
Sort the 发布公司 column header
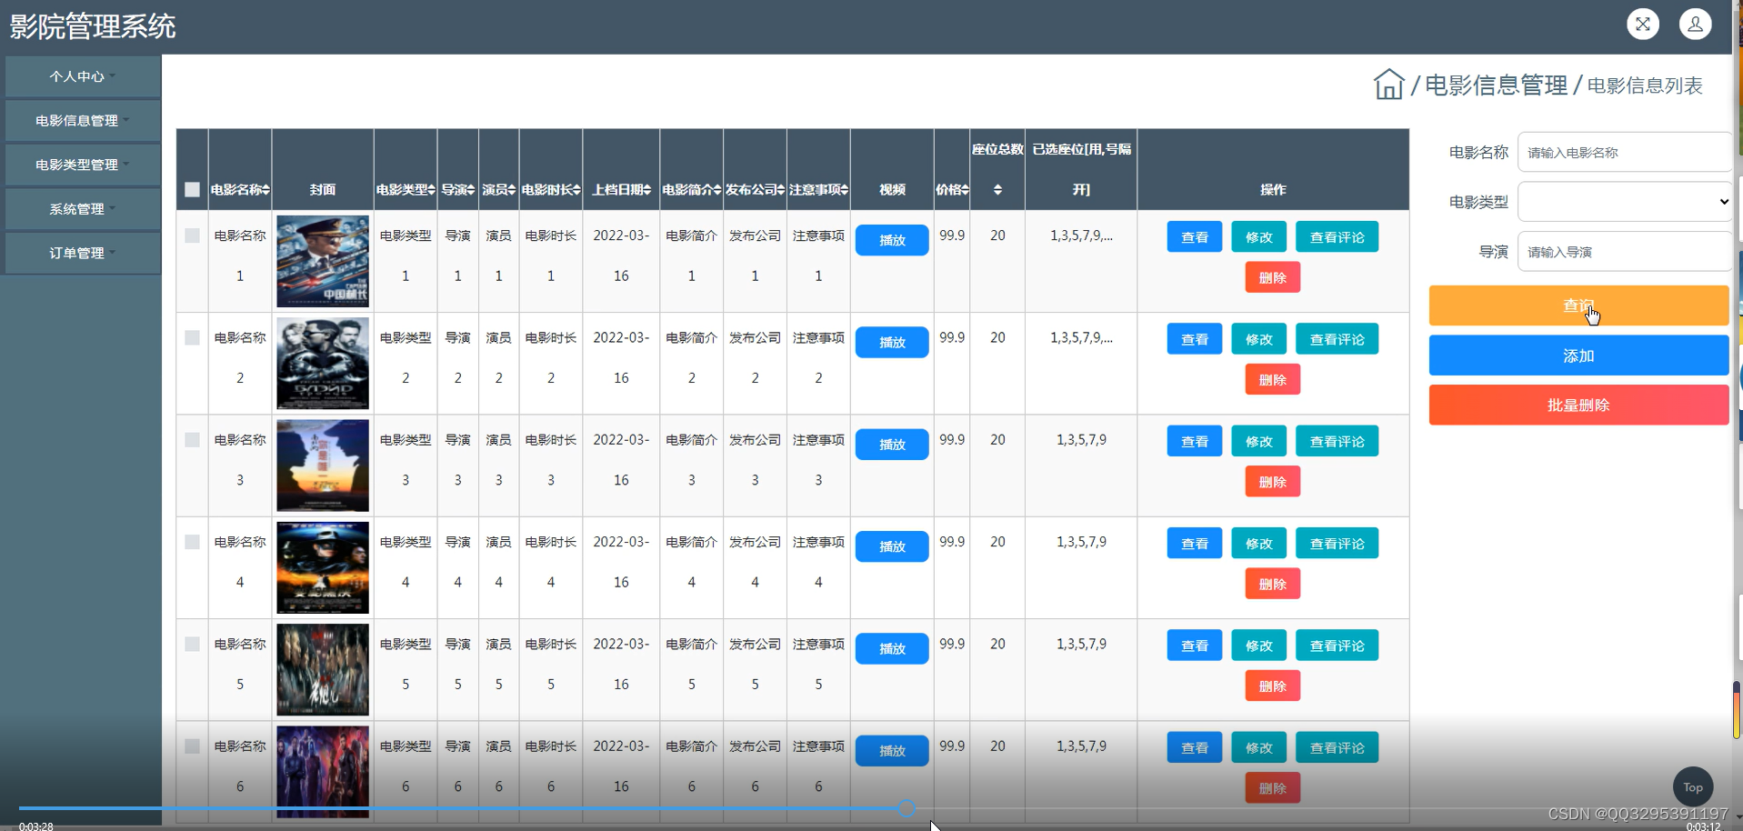tap(755, 190)
